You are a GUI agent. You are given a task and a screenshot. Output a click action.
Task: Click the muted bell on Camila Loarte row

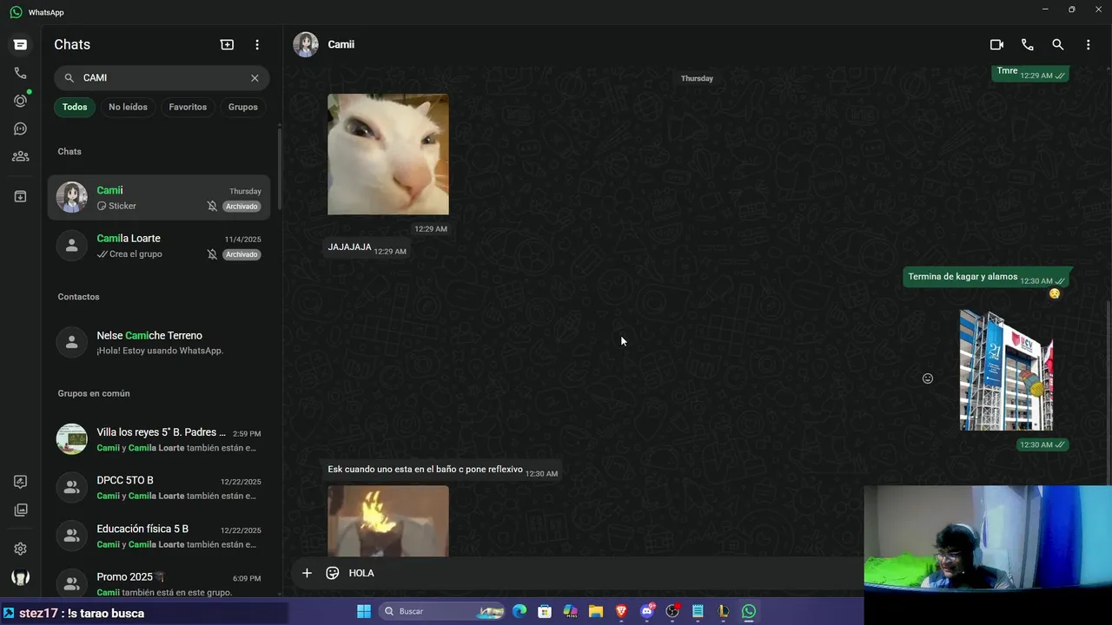point(212,254)
